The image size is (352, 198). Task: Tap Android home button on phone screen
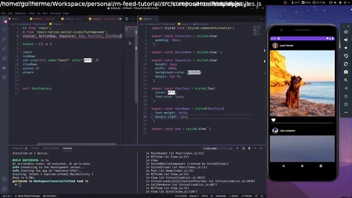click(x=302, y=166)
